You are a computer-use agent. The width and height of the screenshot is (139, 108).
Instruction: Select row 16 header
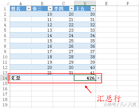[x=5, y=89]
